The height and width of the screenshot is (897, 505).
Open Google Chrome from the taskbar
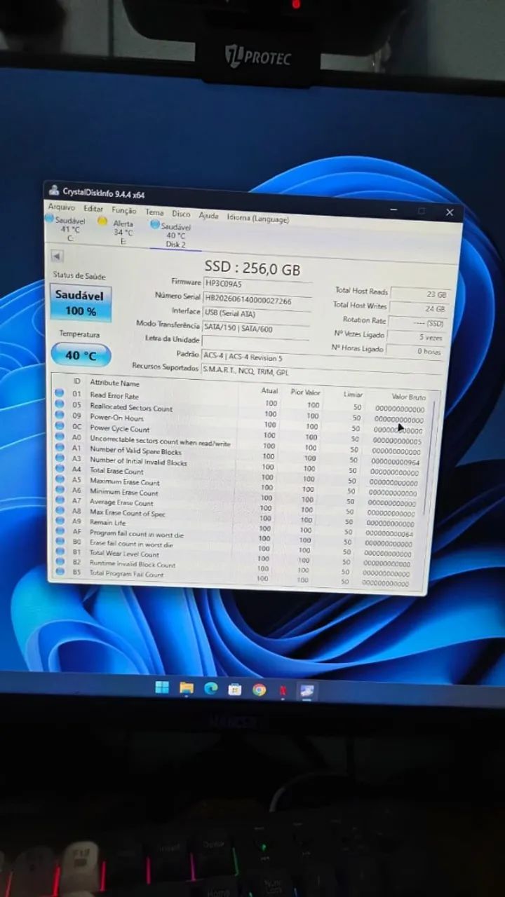[x=259, y=690]
